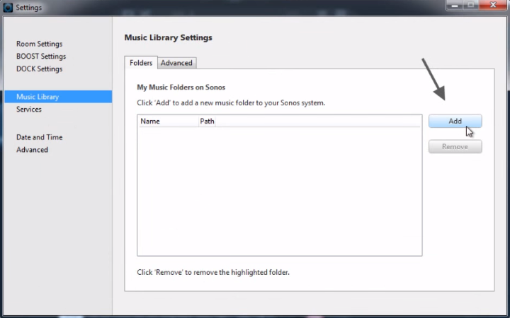
Task: Select Music Library in the sidebar
Action: click(58, 97)
